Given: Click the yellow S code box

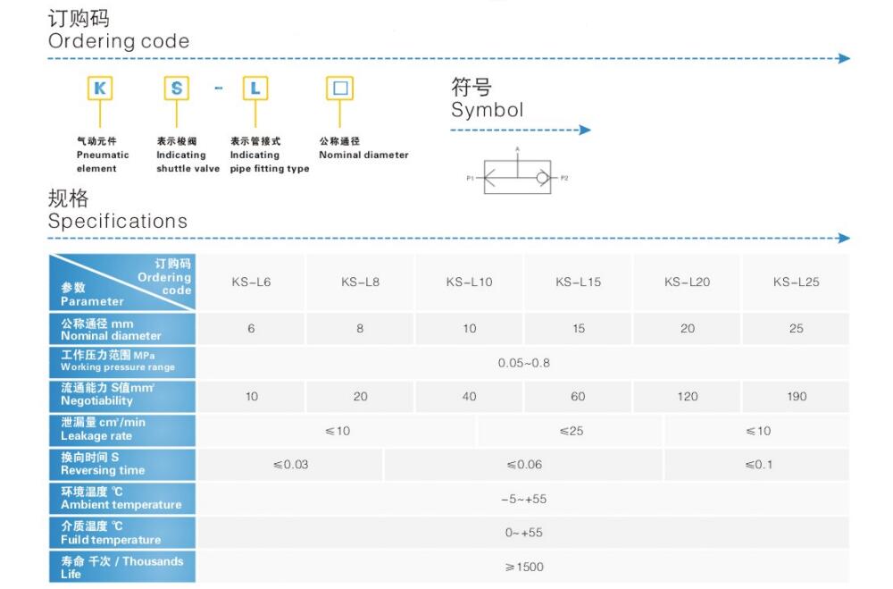Looking at the screenshot, I should click(177, 88).
